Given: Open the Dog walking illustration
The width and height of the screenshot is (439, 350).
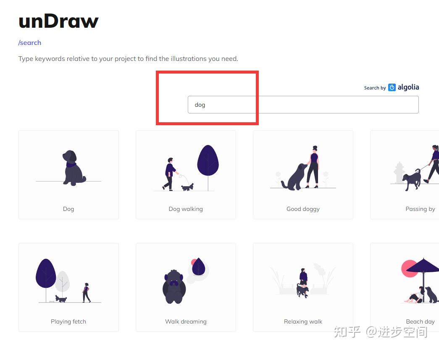Looking at the screenshot, I should pos(186,175).
